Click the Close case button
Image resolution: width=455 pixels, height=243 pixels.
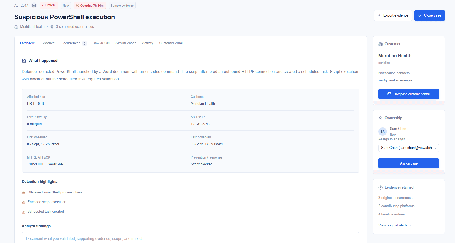click(x=430, y=16)
